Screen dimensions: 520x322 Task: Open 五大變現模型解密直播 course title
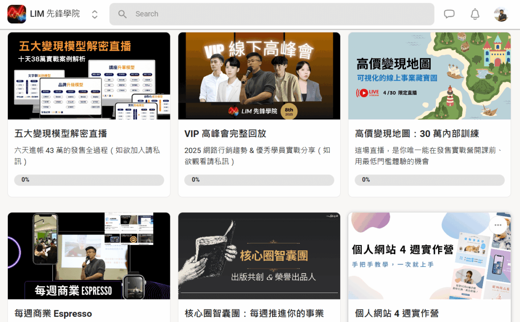pos(61,133)
